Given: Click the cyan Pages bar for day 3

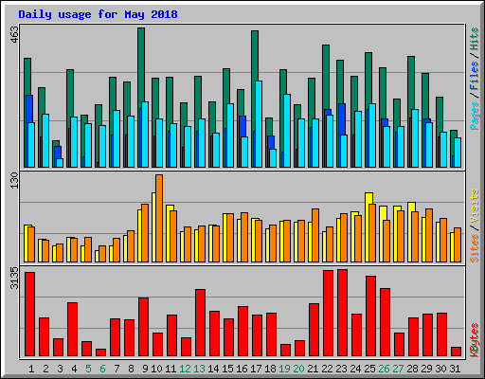Looking at the screenshot, I should click(60, 163).
